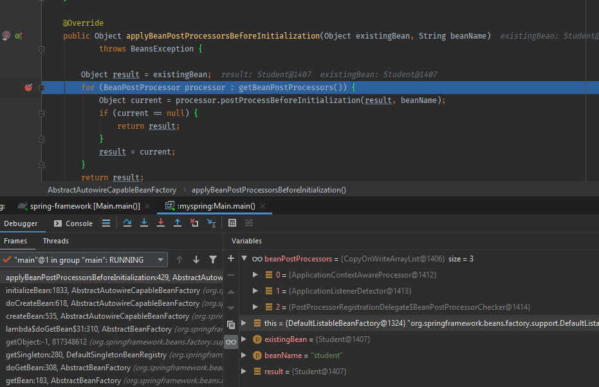
Task: Open the Threads tab
Action: 56,241
